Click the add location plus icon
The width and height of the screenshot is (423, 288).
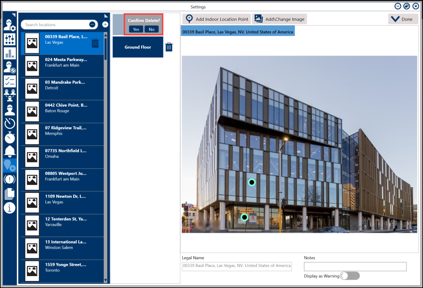coord(105,25)
